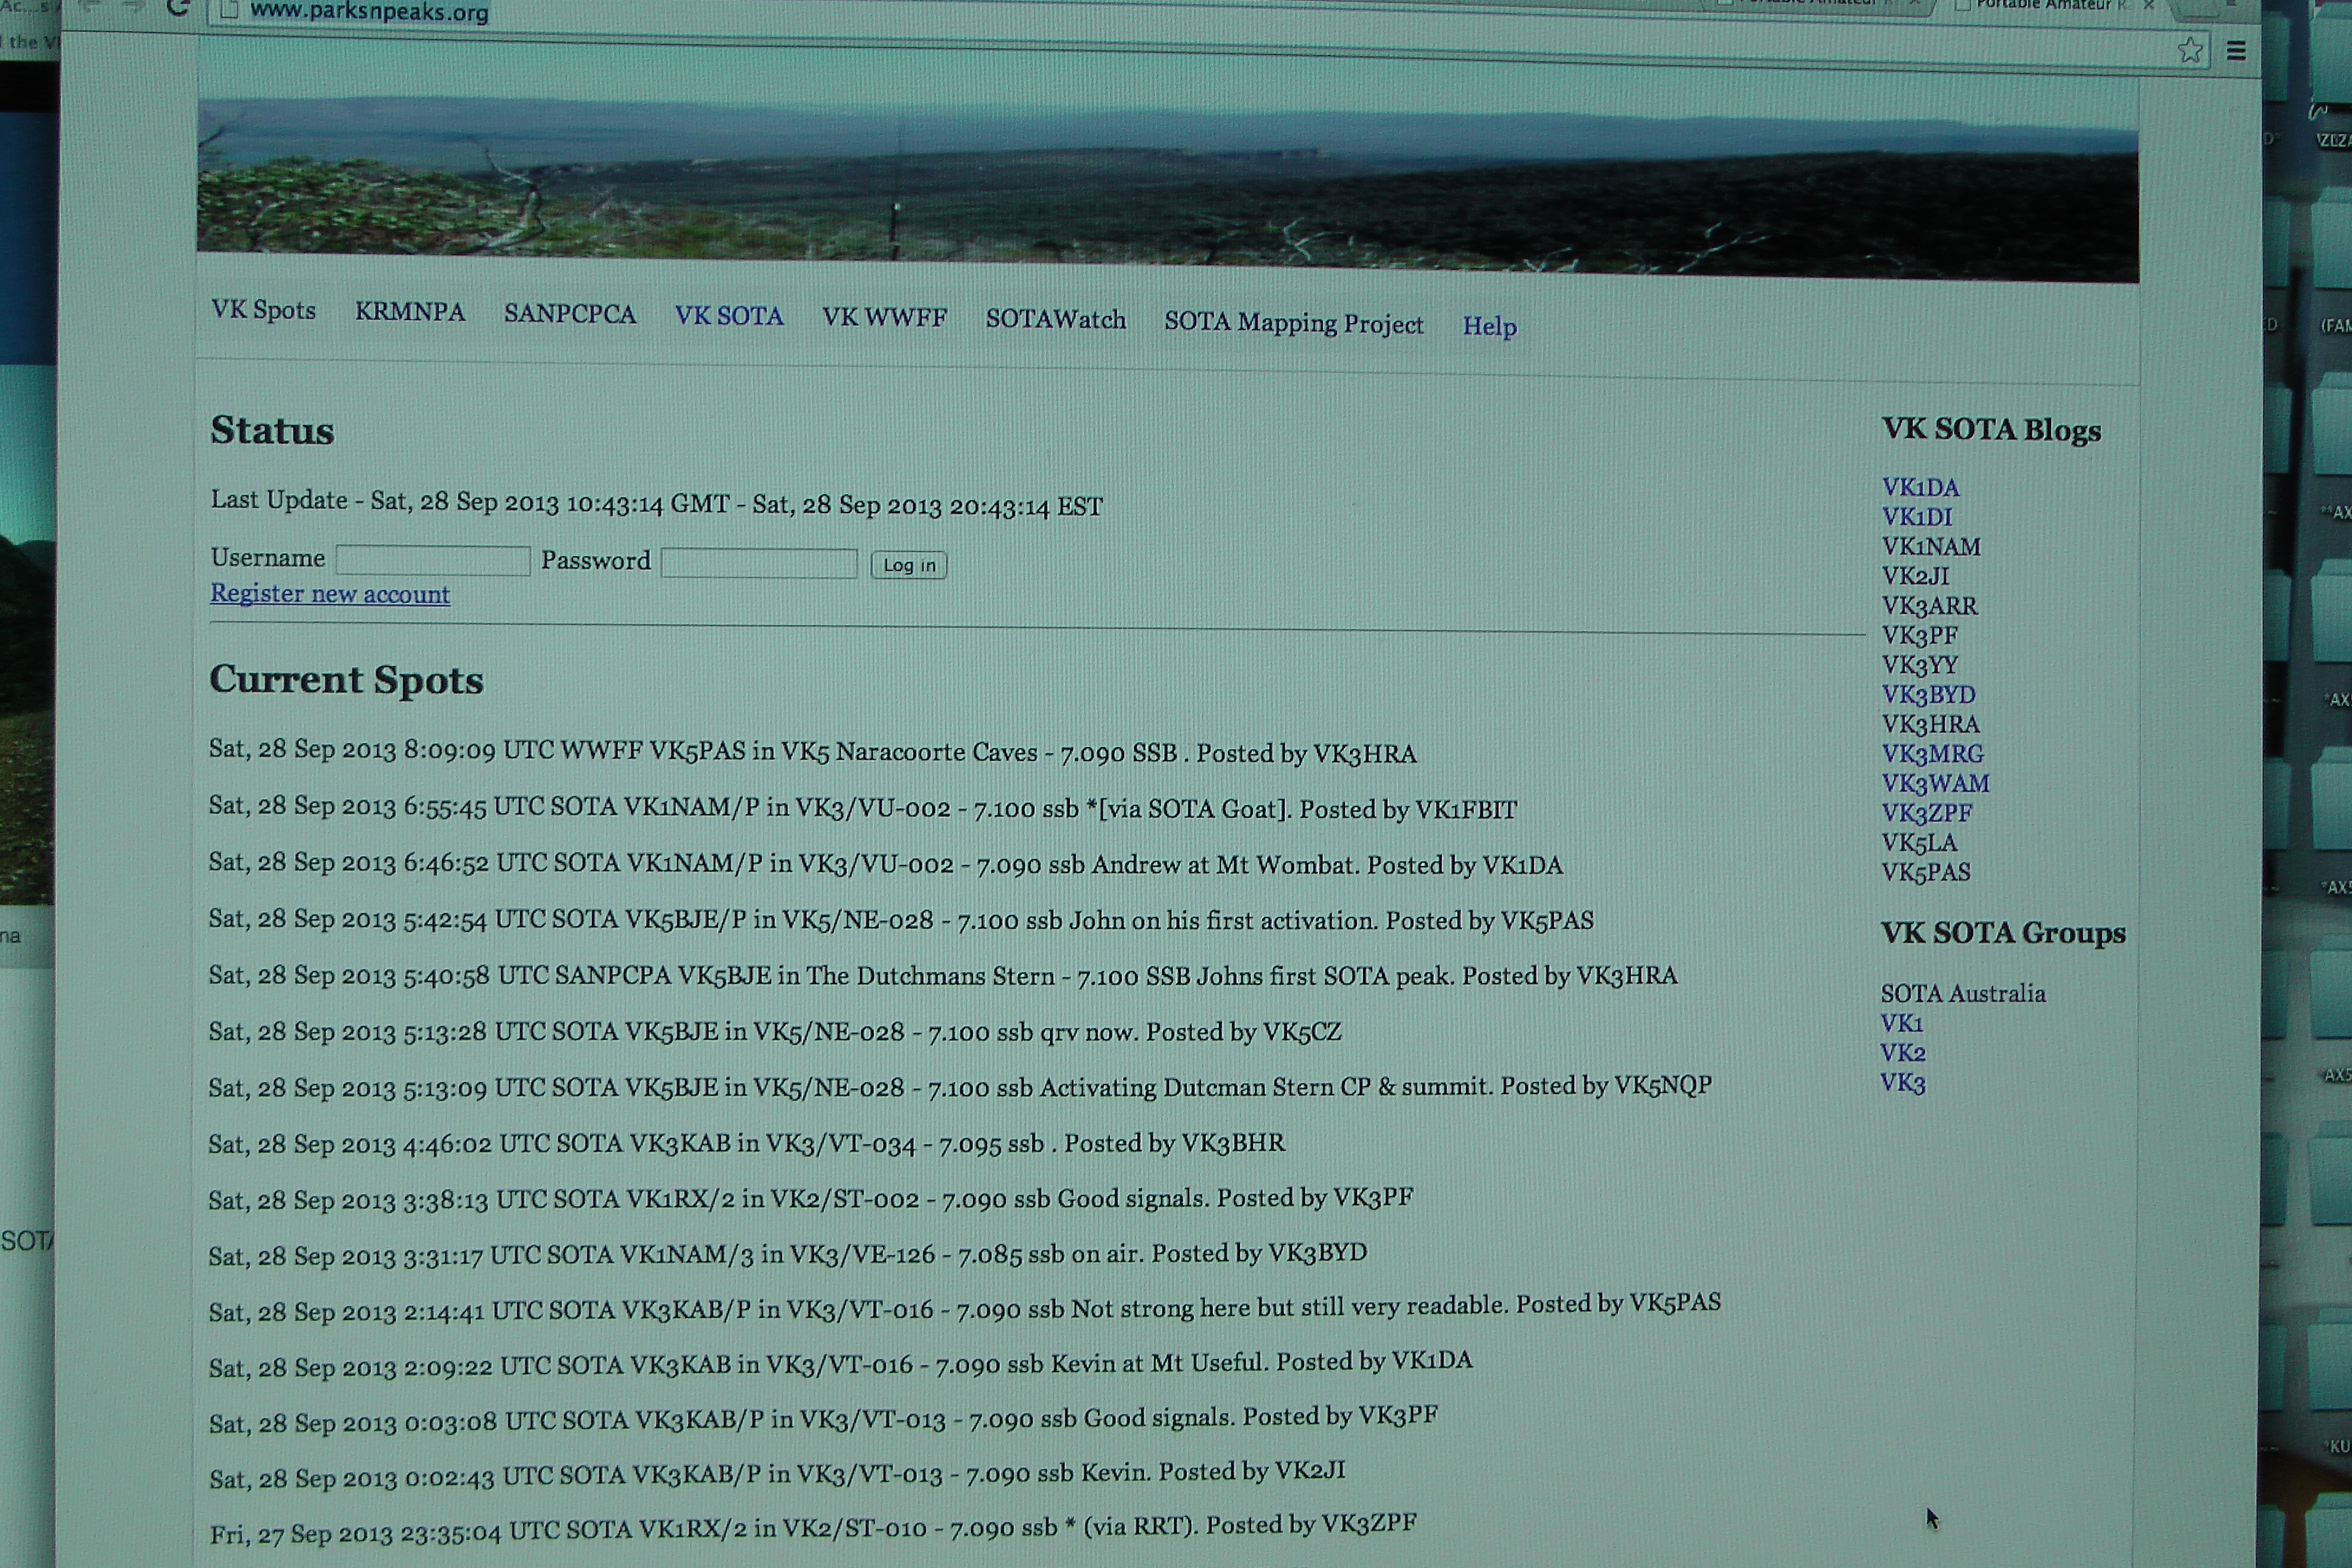This screenshot has width=2352, height=1568.
Task: Open the Chrome hamburger menu
Action: coord(2236,50)
